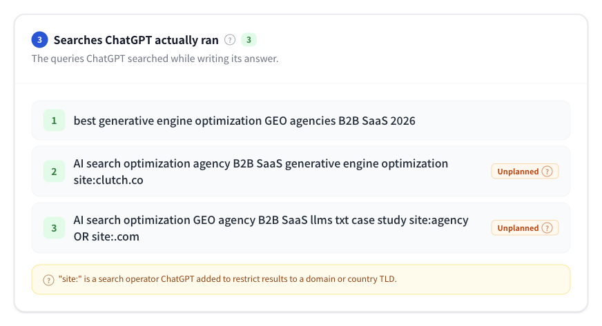Click the question icon in the yellow site: note
The image size is (602, 326).
[x=48, y=280]
